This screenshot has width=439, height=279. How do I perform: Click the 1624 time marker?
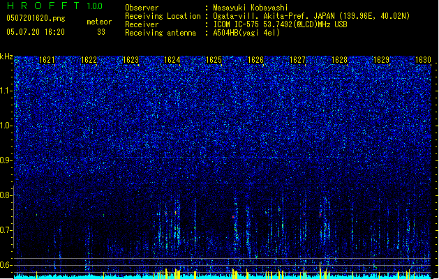[x=172, y=60]
